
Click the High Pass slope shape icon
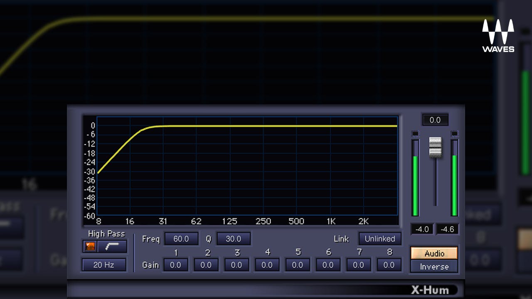point(112,246)
